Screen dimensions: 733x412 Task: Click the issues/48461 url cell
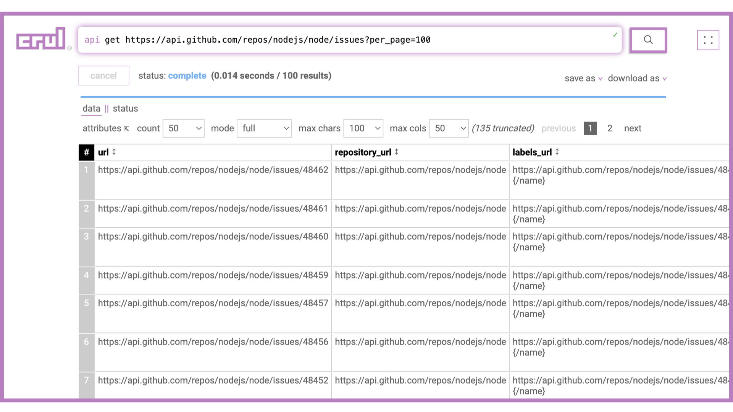(213, 214)
